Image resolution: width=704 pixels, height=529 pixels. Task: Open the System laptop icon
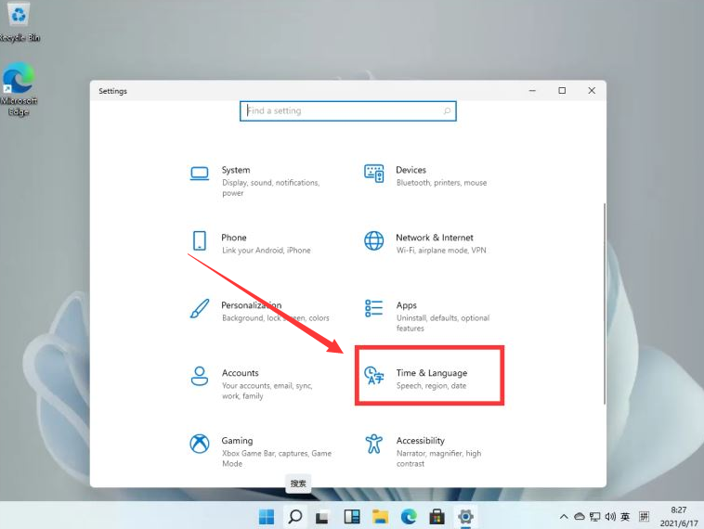pyautogui.click(x=200, y=174)
